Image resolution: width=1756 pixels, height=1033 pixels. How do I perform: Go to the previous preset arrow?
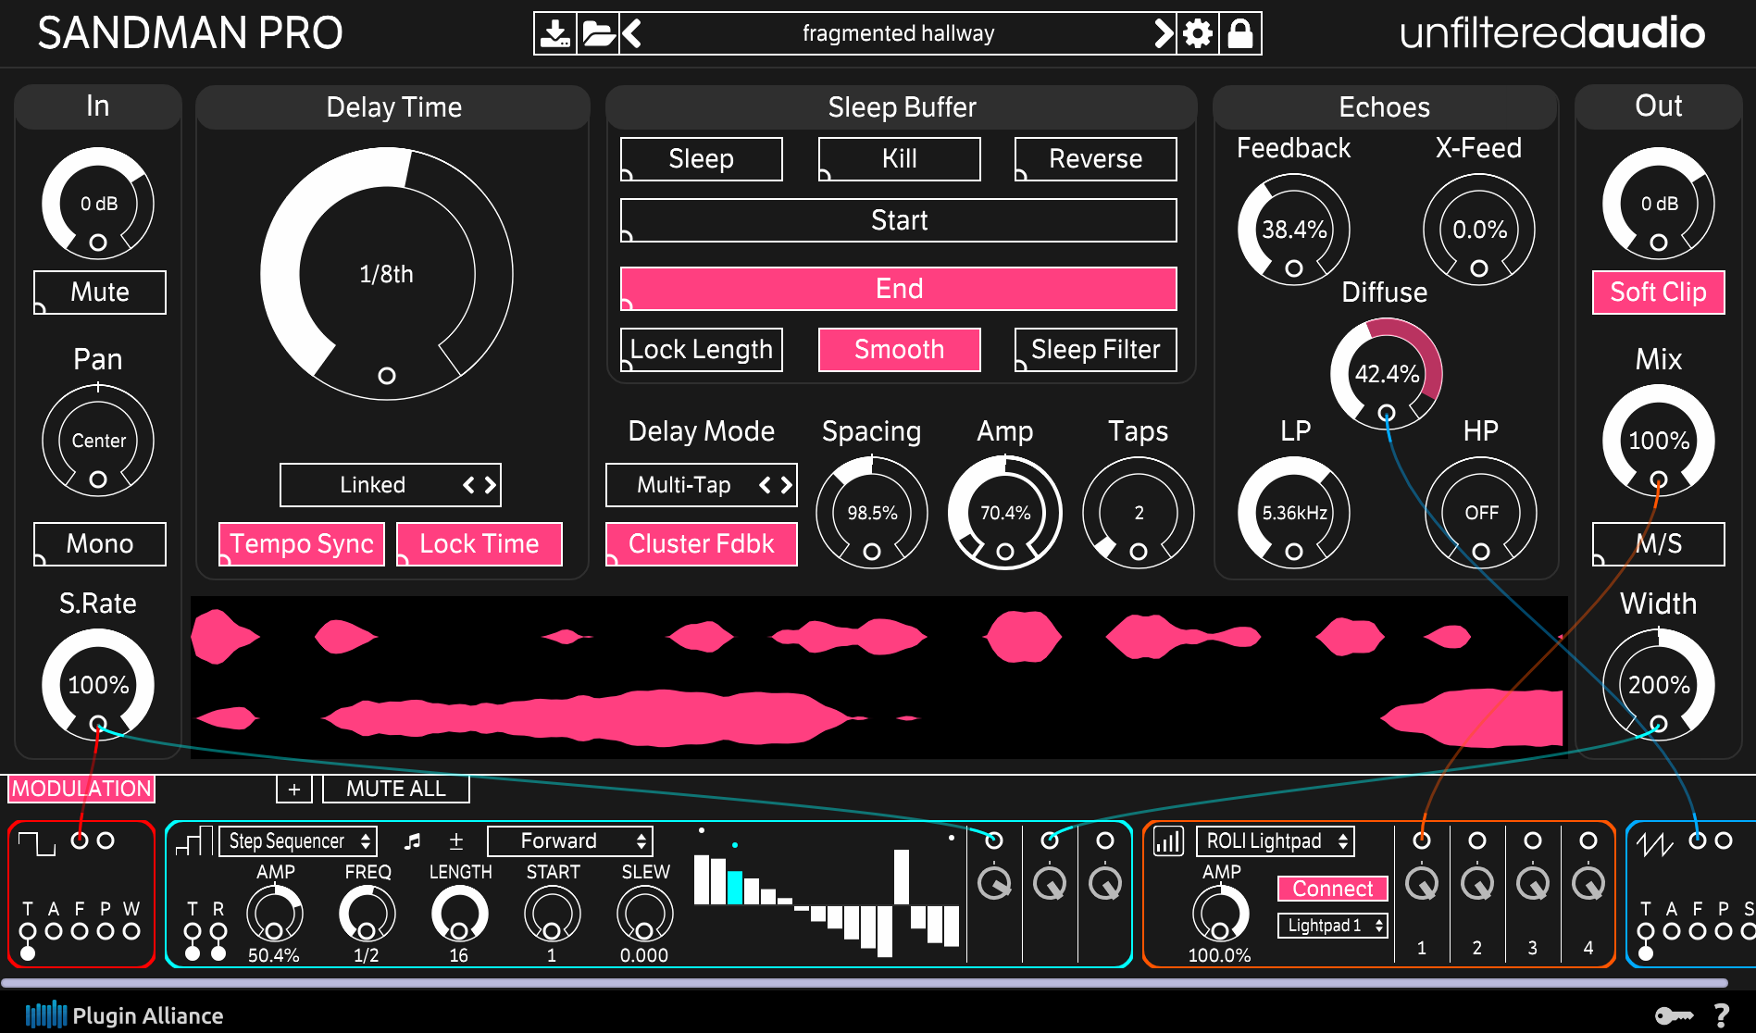coord(632,33)
